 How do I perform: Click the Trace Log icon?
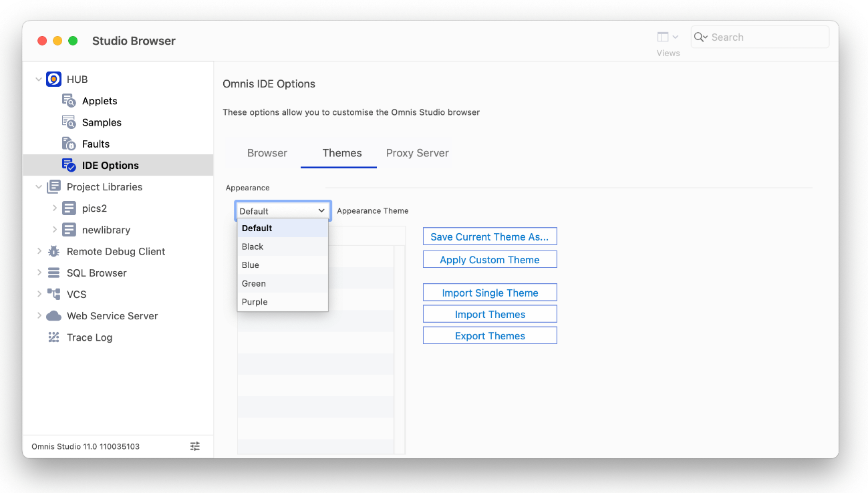(53, 337)
